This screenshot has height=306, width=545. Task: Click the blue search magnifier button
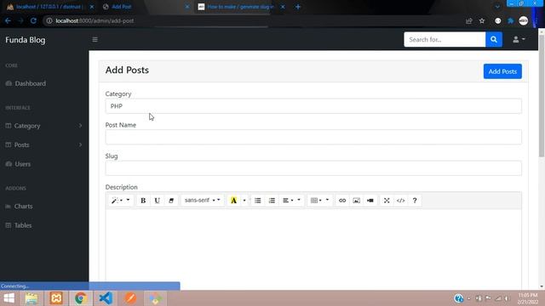point(494,40)
